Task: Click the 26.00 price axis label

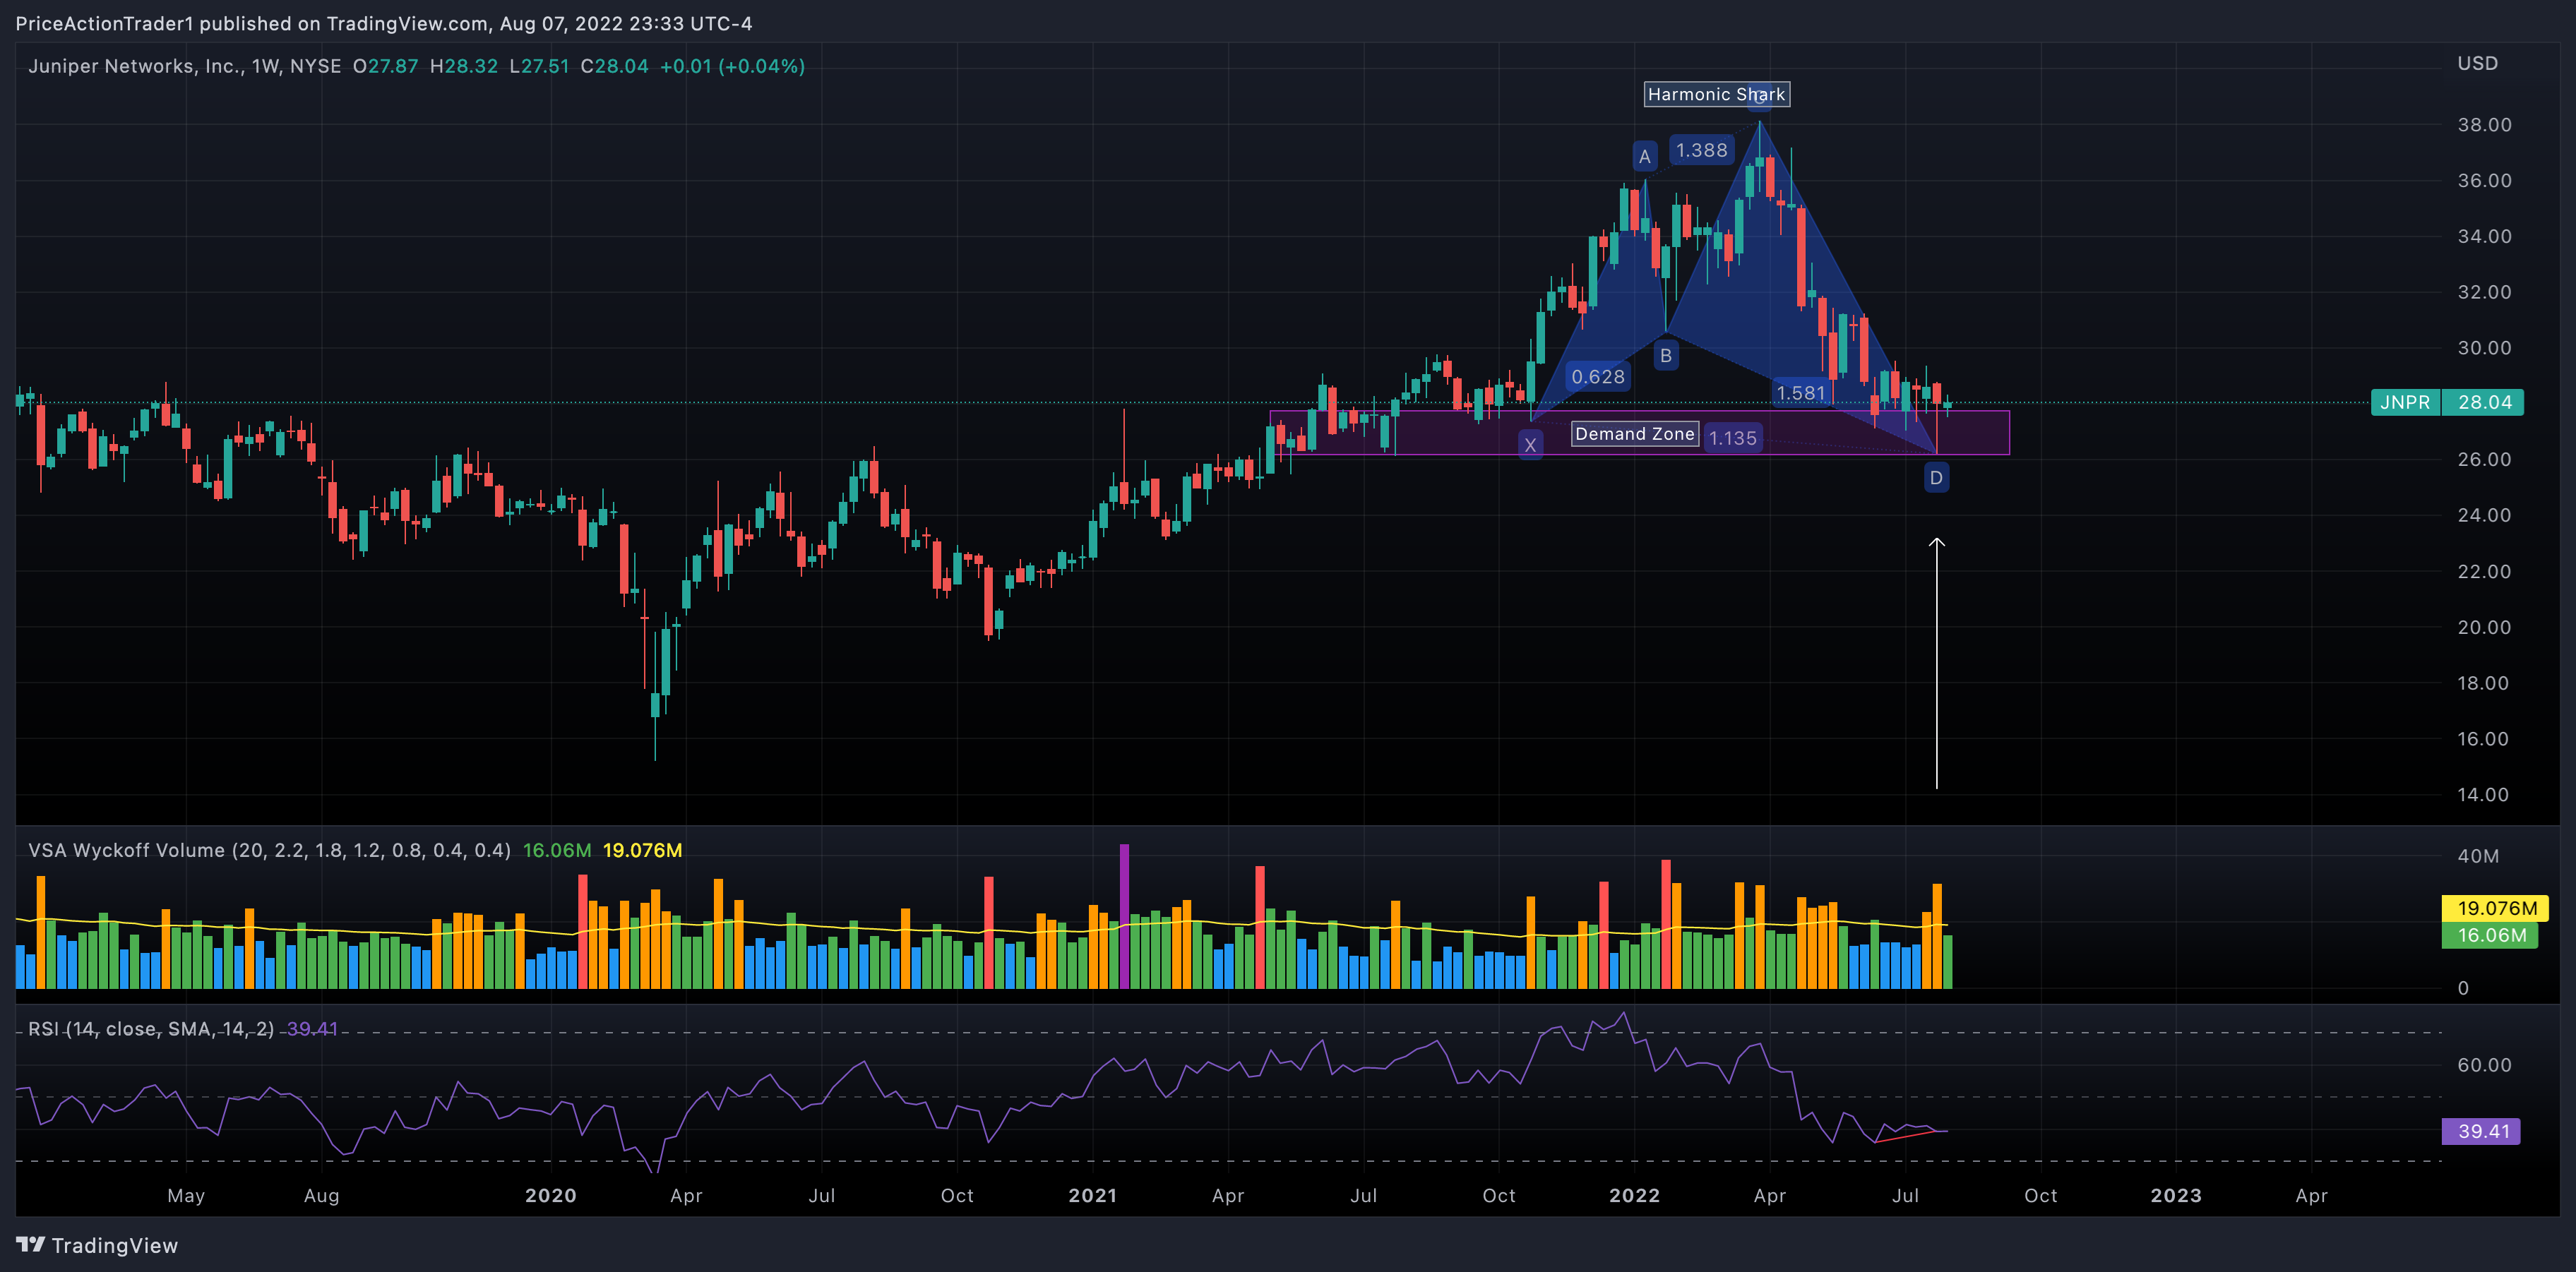Action: coord(2484,460)
